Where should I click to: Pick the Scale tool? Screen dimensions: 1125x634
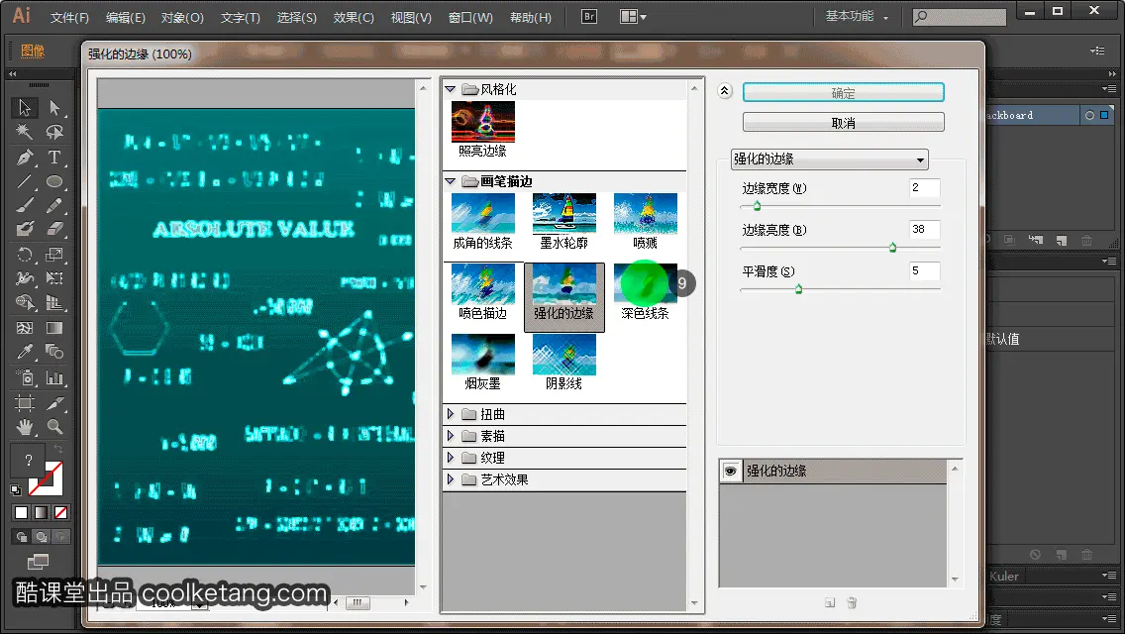click(54, 255)
